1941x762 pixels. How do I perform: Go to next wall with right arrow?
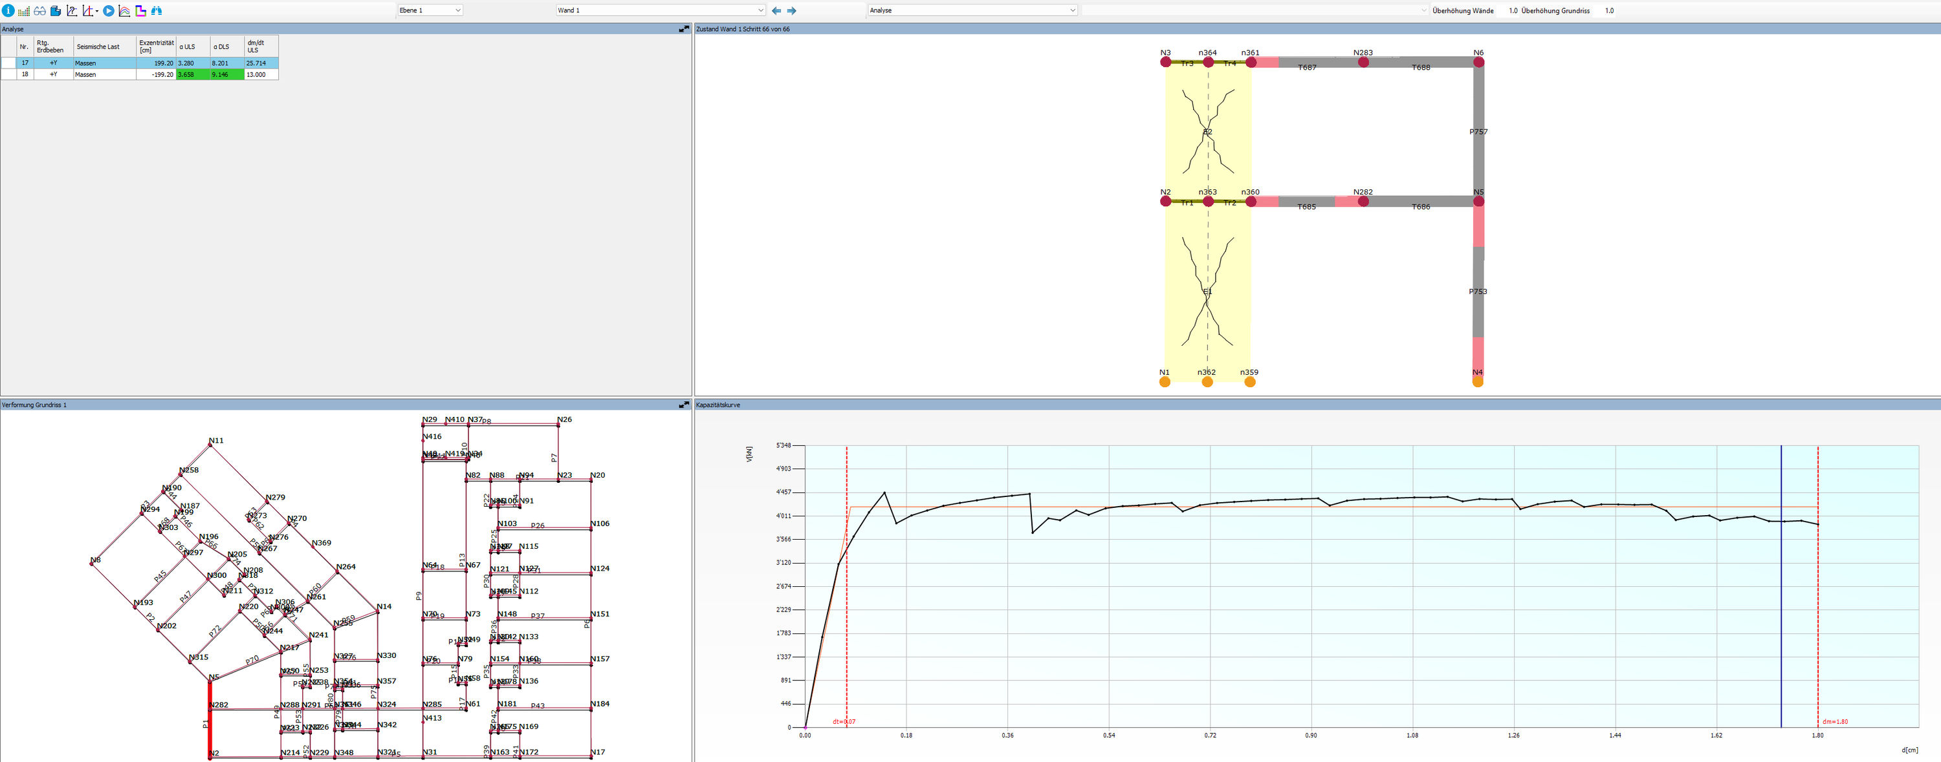coord(792,10)
